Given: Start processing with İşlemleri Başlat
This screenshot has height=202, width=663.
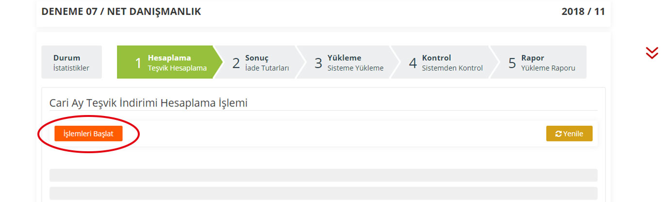Looking at the screenshot, I should [88, 134].
